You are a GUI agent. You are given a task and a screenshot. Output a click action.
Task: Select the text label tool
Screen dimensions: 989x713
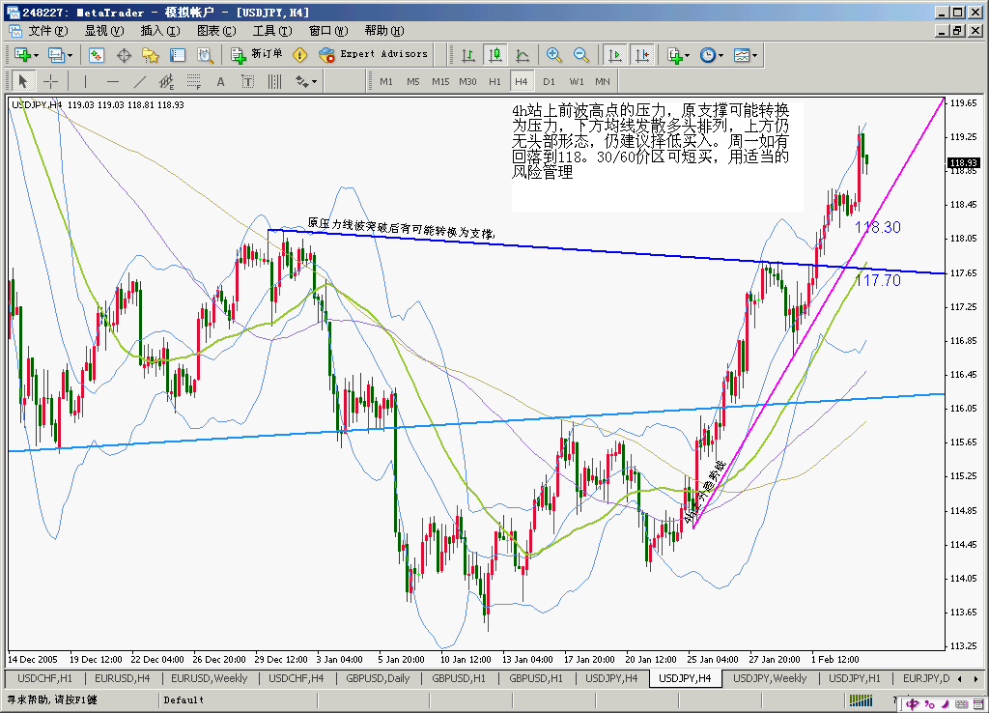(248, 81)
